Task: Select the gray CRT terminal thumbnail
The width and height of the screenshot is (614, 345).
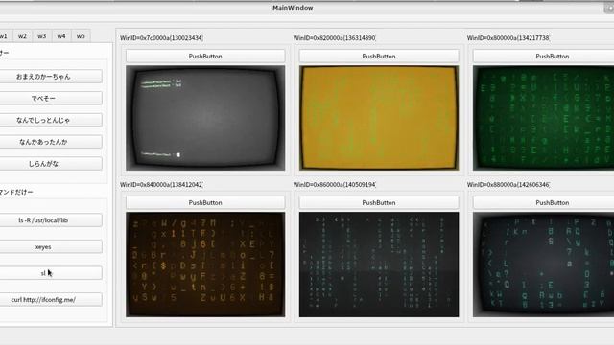Action: click(205, 118)
